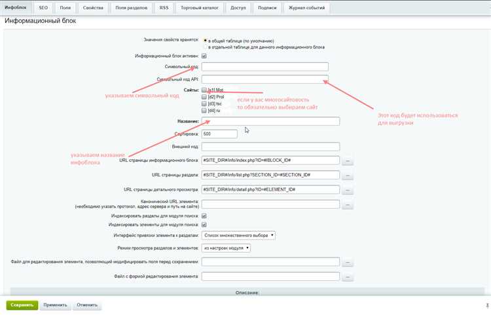The image size is (491, 315).
Task: Click the Применить button
Action: click(x=56, y=305)
